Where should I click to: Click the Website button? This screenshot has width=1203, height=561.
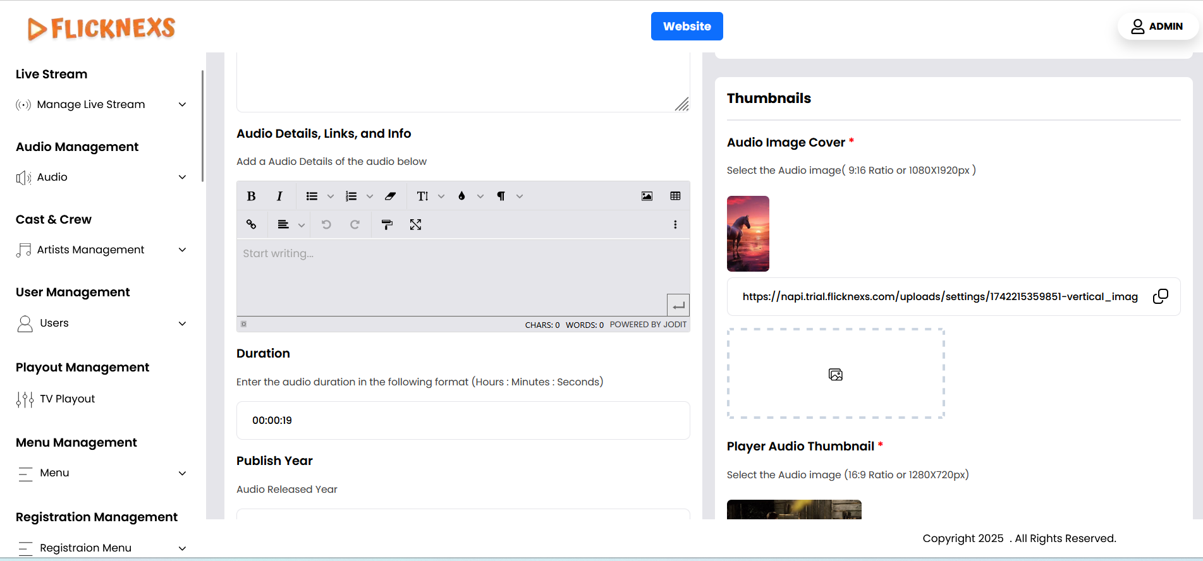click(687, 27)
